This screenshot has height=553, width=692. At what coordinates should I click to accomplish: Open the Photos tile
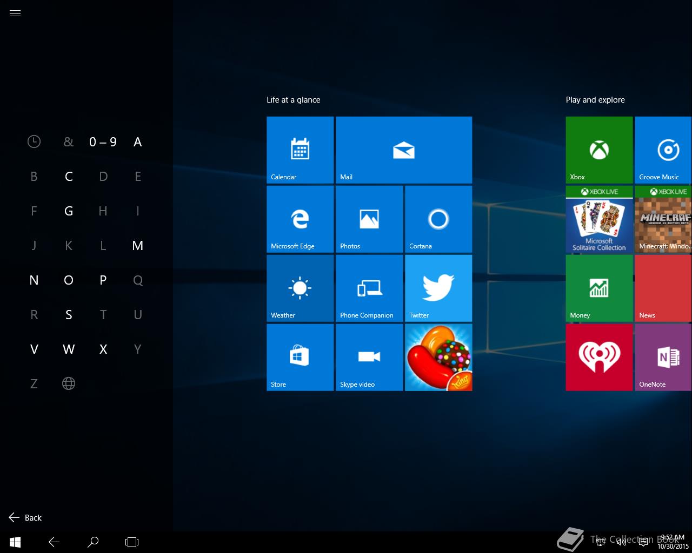click(x=369, y=219)
